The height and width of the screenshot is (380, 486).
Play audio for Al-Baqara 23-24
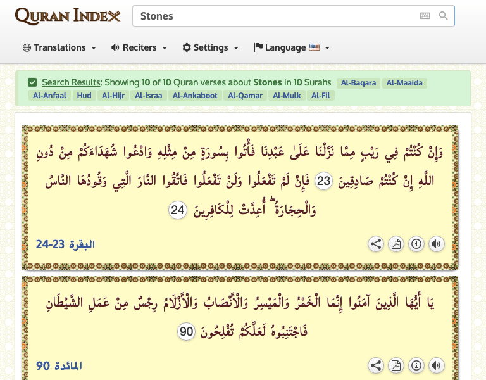tap(435, 244)
